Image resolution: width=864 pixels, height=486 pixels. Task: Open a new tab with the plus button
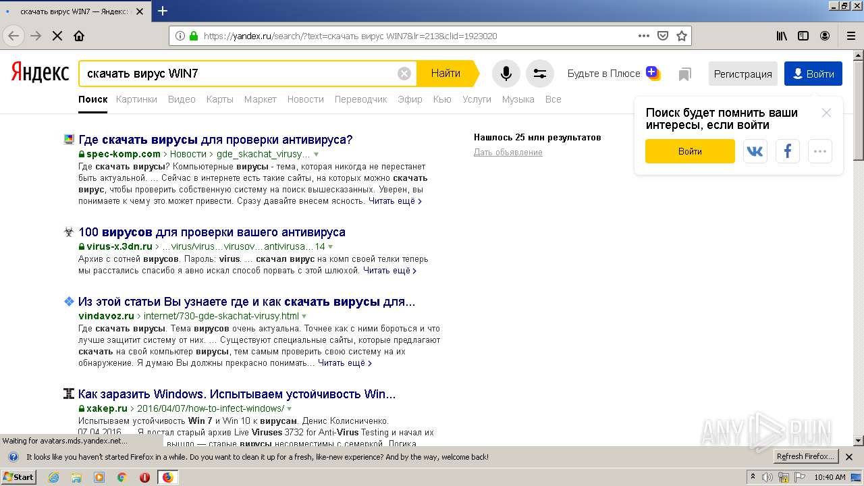pos(163,11)
